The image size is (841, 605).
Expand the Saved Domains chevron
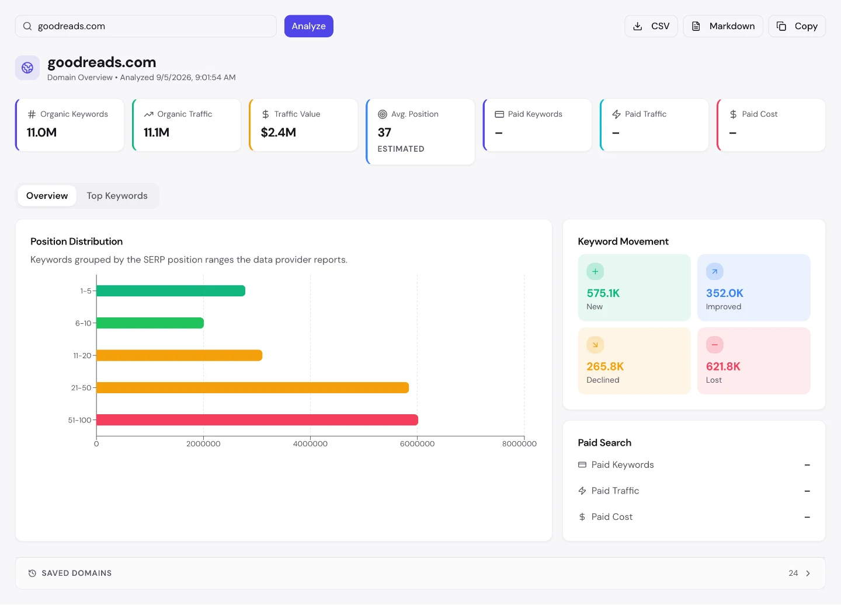808,573
